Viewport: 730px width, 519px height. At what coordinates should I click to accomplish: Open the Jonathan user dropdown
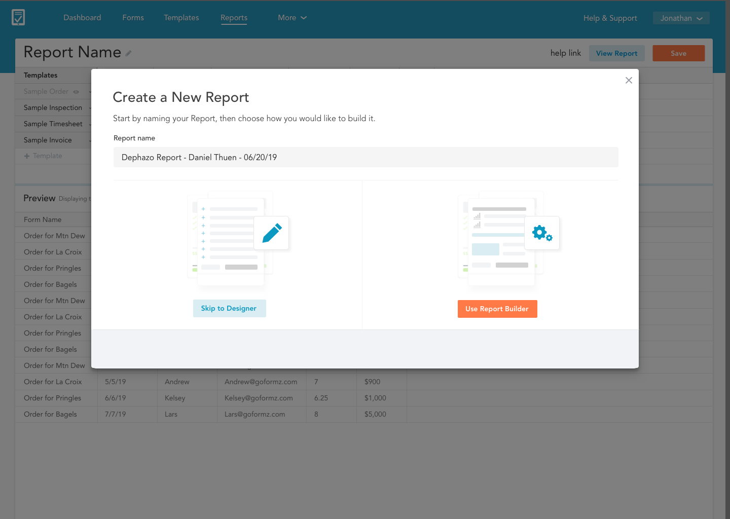681,18
